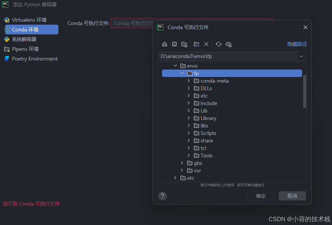Click the 取消 button

tap(292, 196)
